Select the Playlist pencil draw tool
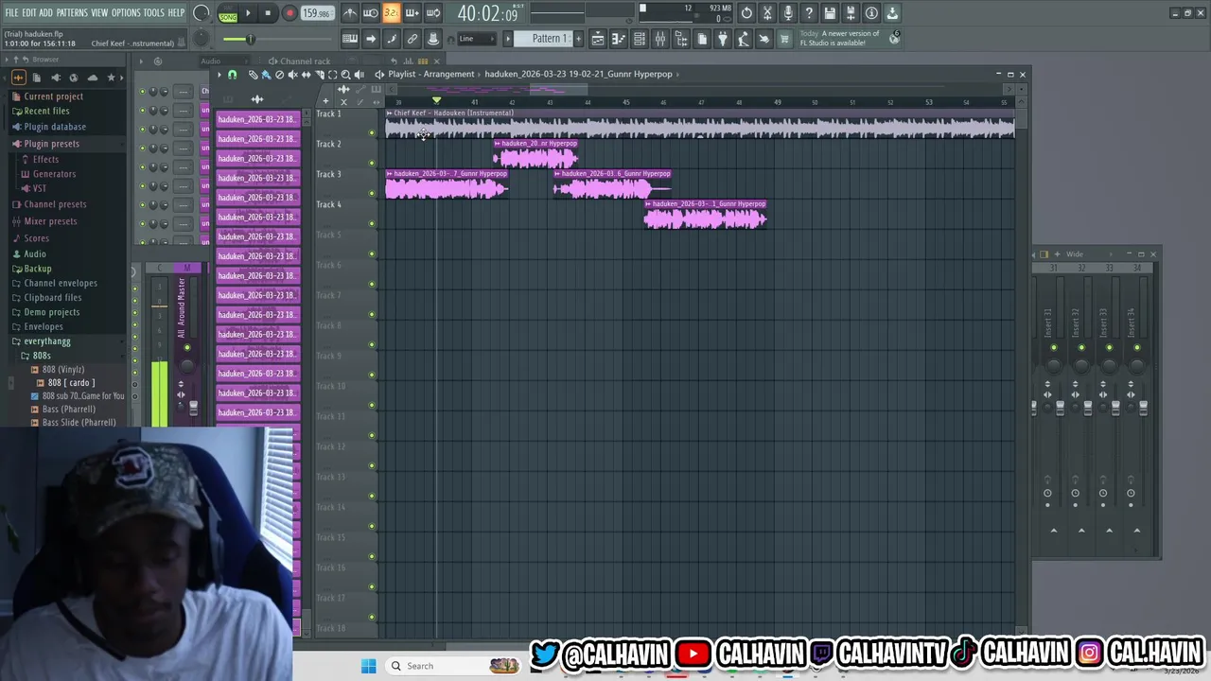This screenshot has width=1211, height=681. pos(253,75)
